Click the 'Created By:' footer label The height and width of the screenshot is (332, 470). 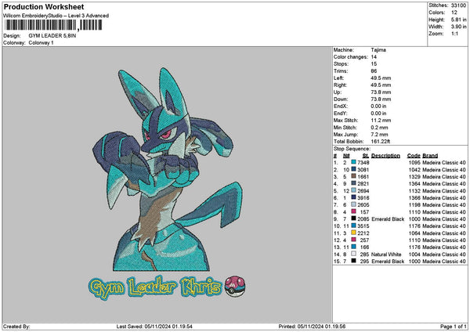tap(16, 327)
